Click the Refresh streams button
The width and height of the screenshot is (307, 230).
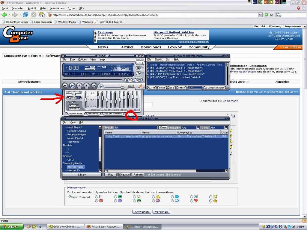coord(138,175)
